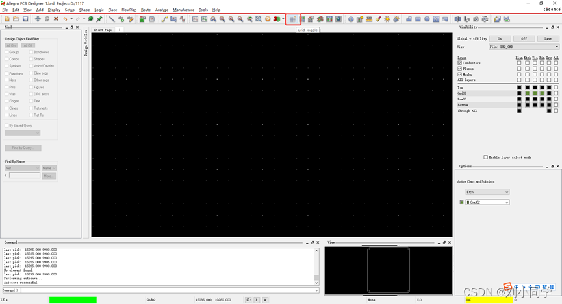Click the Add Line tool icon
562x304 pixels.
tap(112, 19)
